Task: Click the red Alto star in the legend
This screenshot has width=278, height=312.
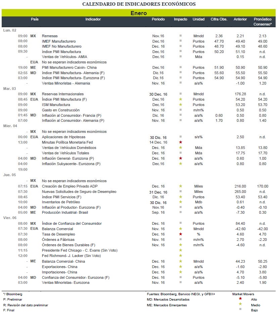Action: [240, 299]
